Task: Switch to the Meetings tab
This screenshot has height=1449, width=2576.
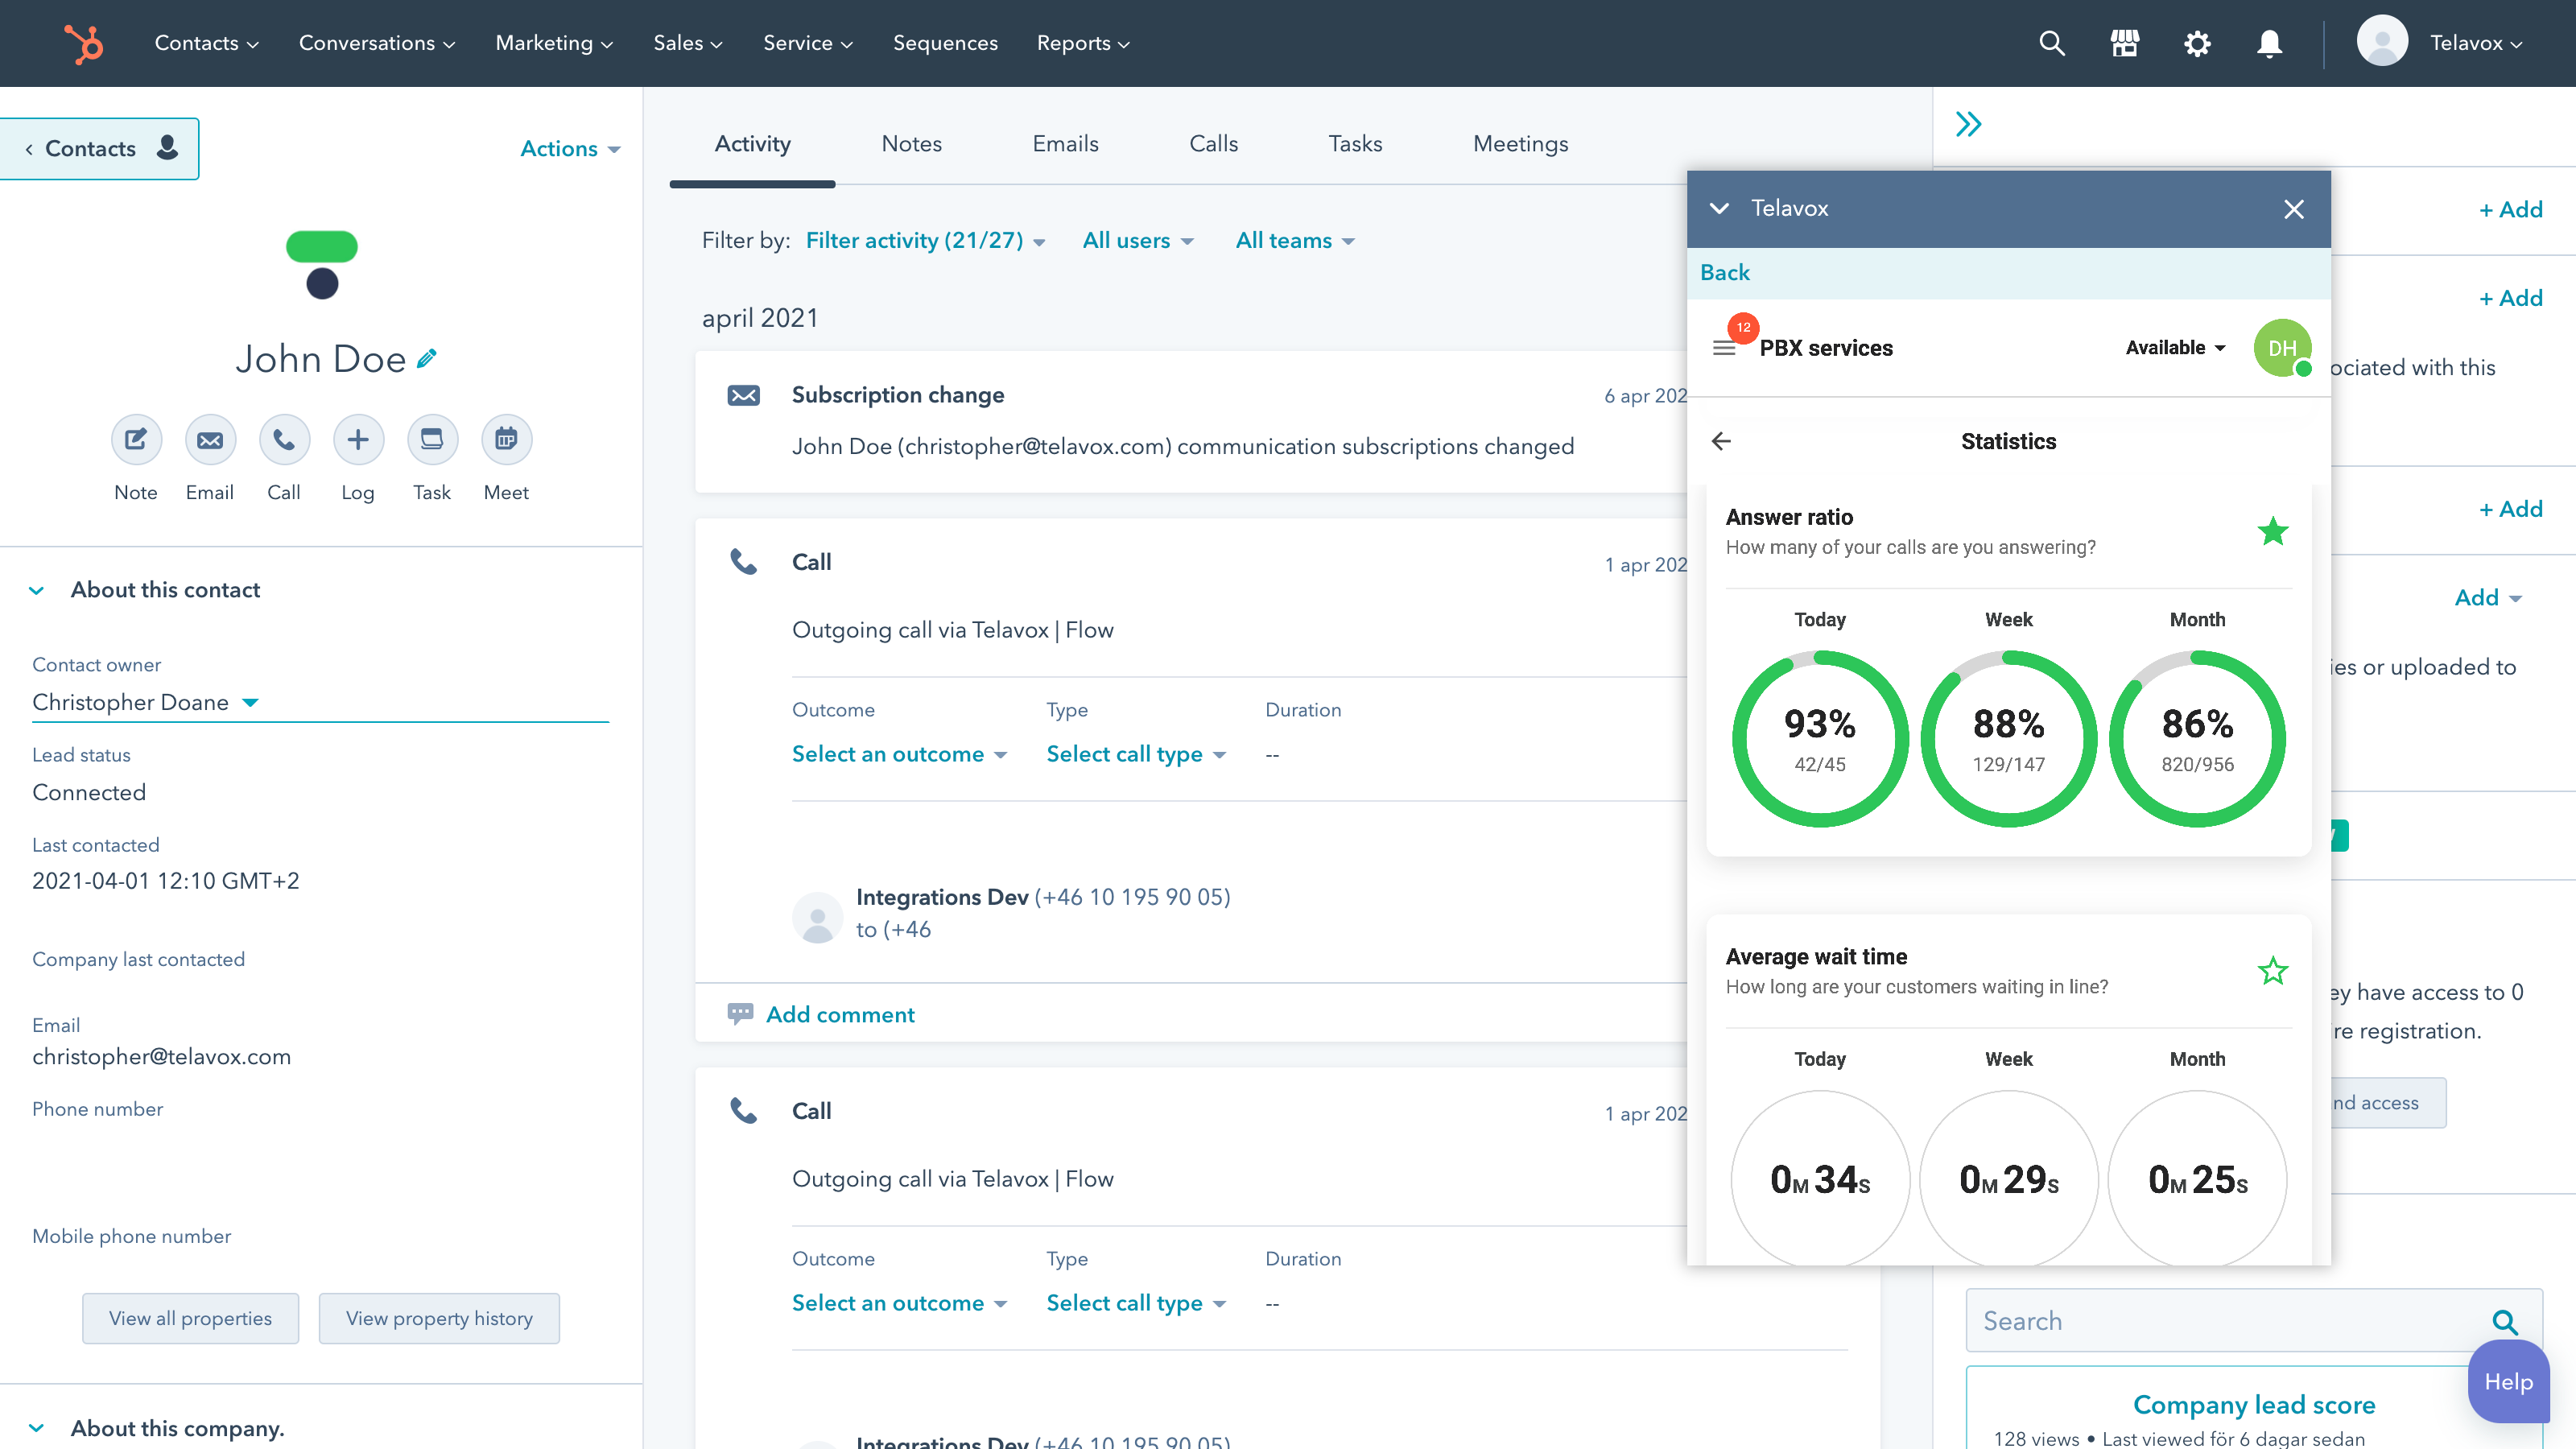Action: click(1520, 144)
